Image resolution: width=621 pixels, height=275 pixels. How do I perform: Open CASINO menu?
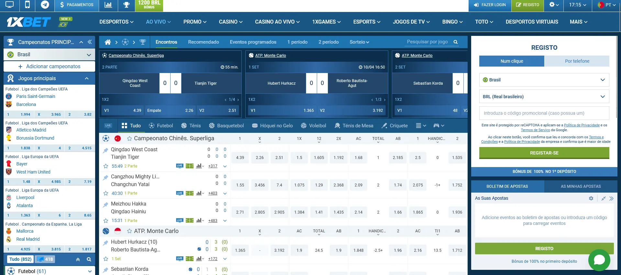(231, 22)
